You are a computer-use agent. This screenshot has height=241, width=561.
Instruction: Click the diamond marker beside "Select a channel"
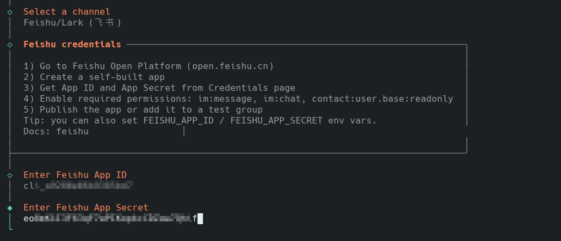tap(10, 11)
